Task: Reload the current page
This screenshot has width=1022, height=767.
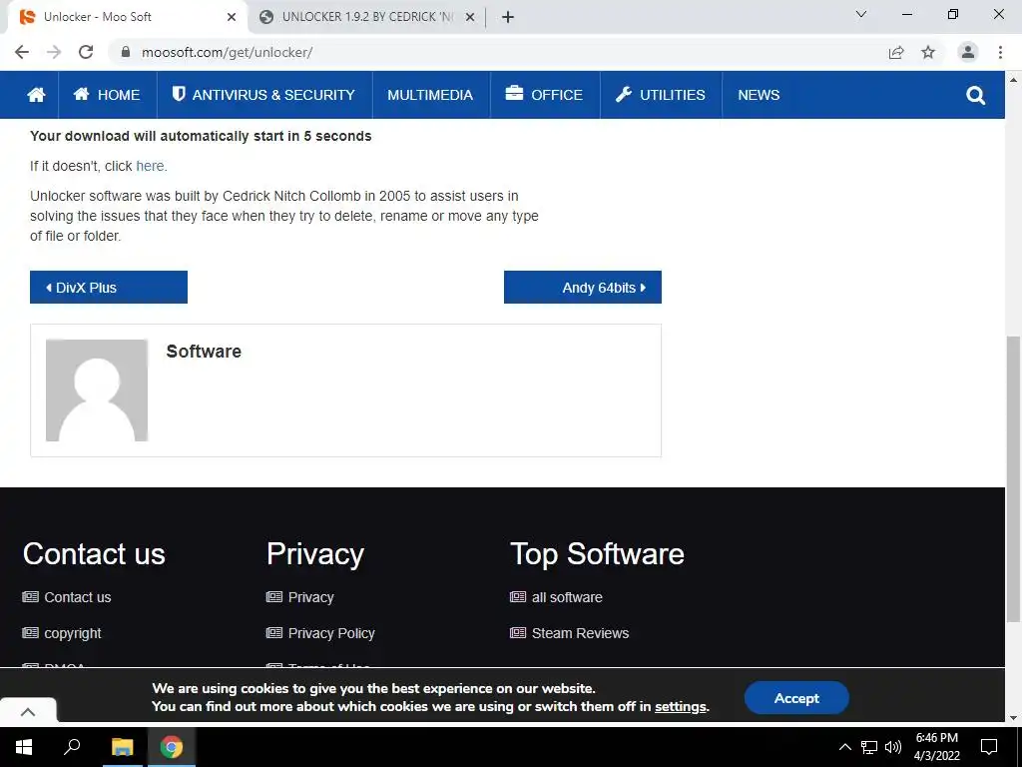Action: (86, 52)
